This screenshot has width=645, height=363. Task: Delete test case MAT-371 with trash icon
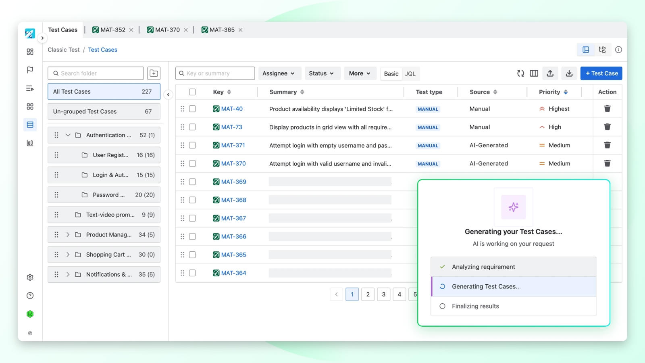[x=607, y=145]
